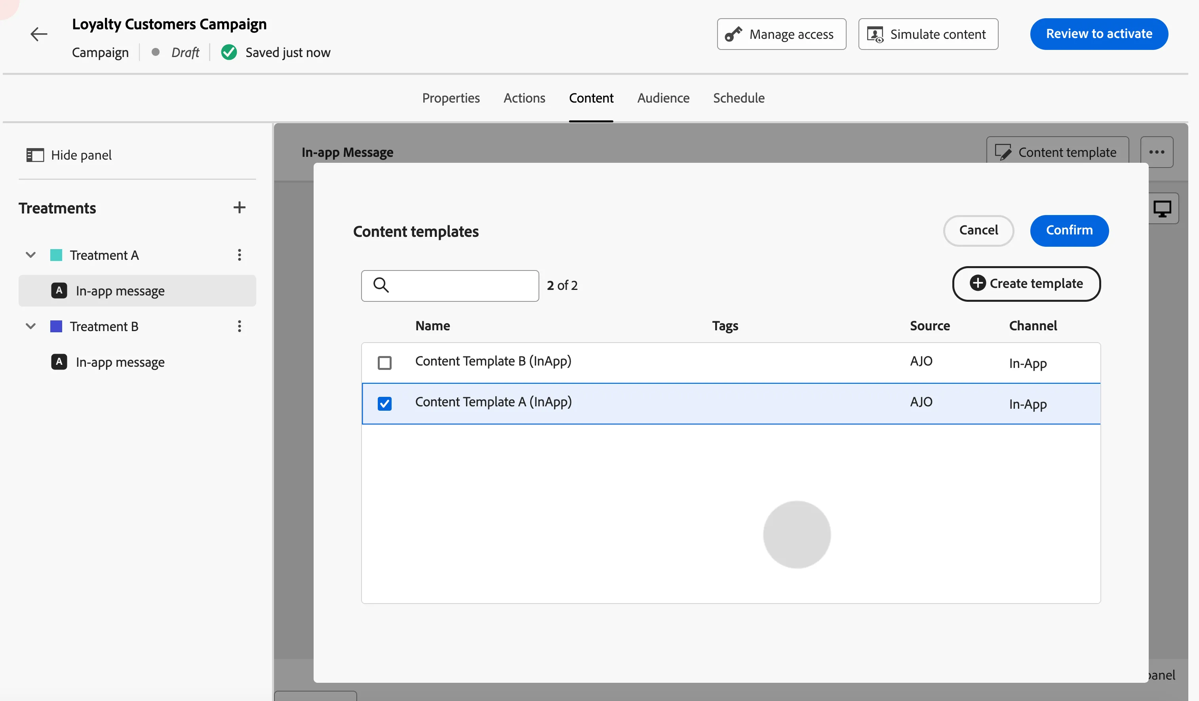The image size is (1199, 701).
Task: Select In-app message under Treatment A
Action: coord(137,291)
